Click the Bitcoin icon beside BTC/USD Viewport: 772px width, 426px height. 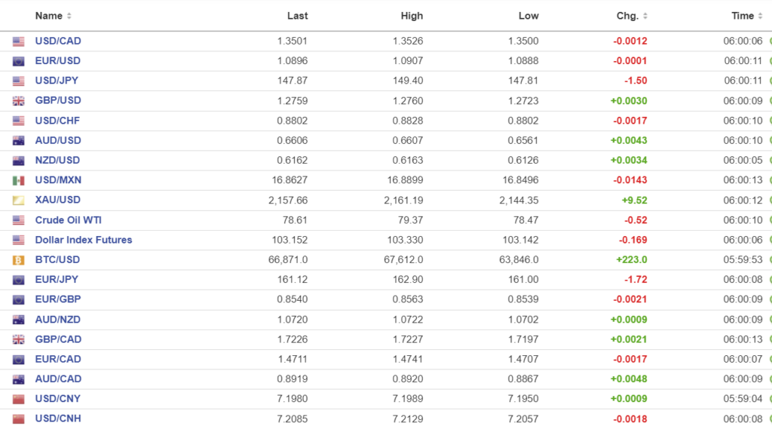[19, 260]
